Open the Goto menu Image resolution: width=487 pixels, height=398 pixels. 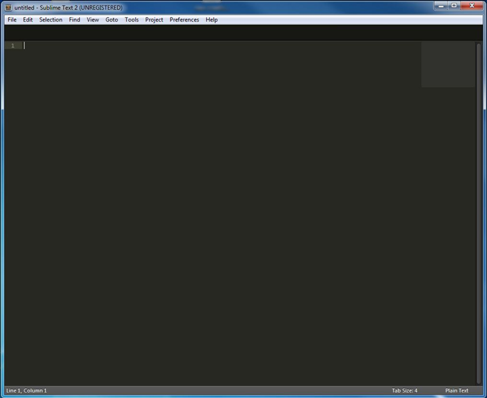111,19
